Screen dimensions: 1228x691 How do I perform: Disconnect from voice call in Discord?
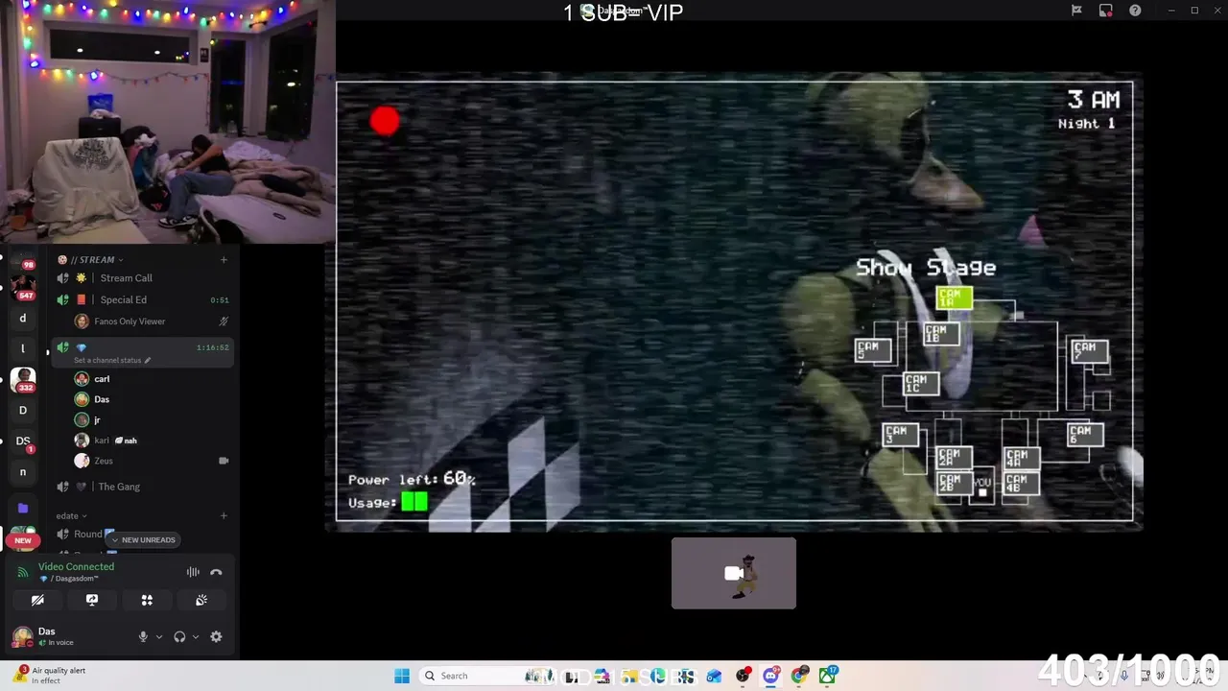pos(216,572)
